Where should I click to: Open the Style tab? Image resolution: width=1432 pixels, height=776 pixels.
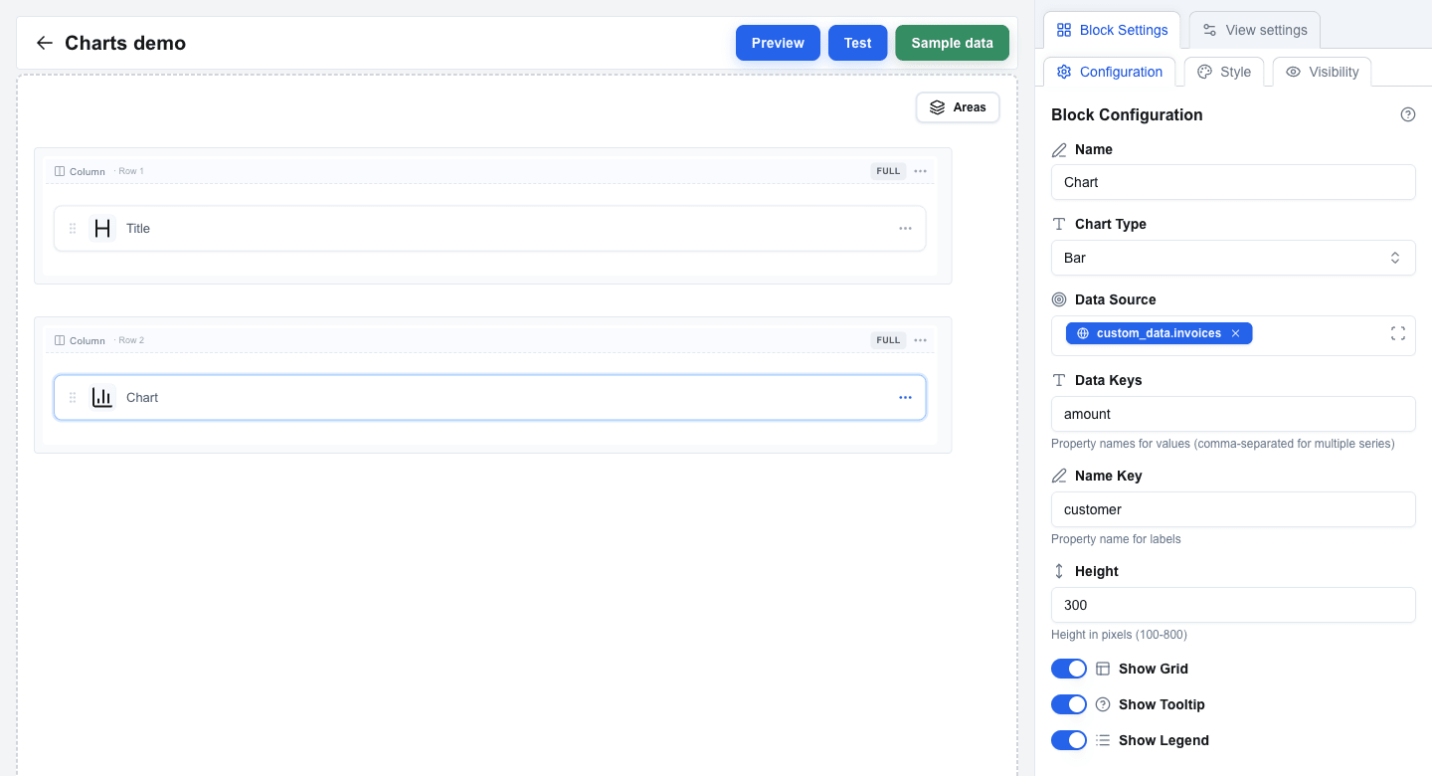point(1224,72)
